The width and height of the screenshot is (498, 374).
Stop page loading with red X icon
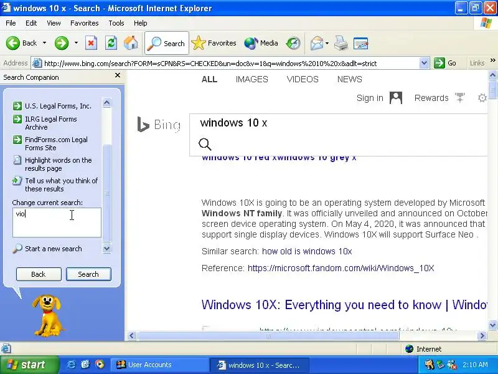[x=91, y=43]
